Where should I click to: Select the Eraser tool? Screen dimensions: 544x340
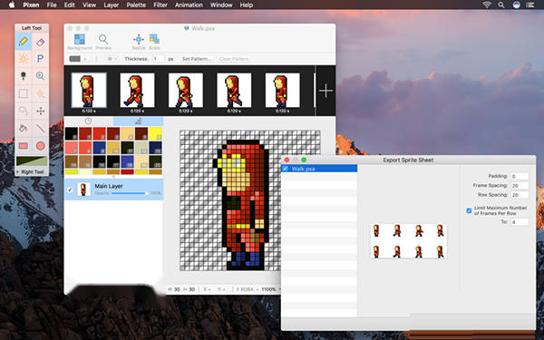coord(40,42)
